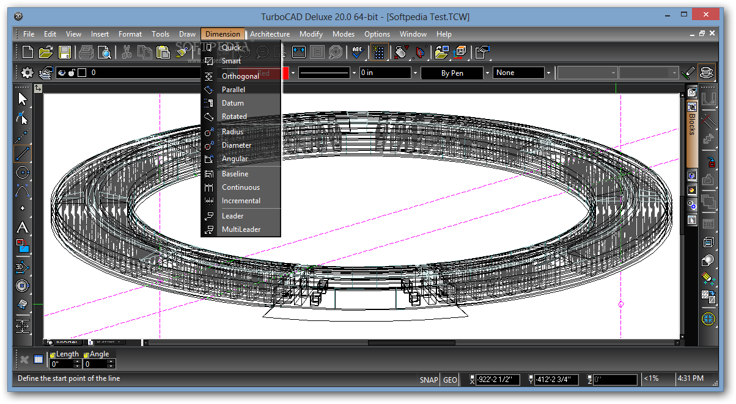Create a new drawing with New icon

28,52
